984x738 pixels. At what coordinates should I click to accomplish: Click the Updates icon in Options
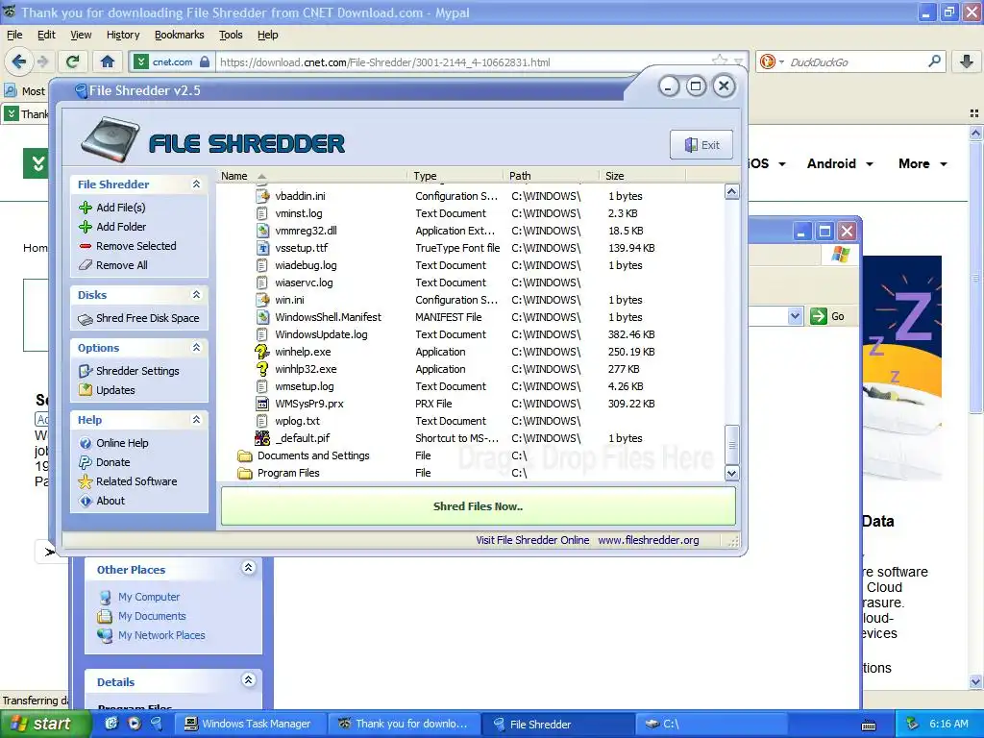point(86,390)
